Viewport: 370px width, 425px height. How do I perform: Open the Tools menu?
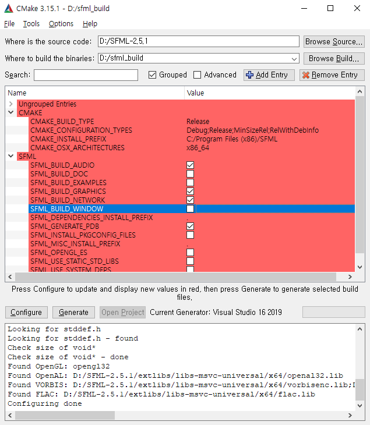[x=31, y=24]
